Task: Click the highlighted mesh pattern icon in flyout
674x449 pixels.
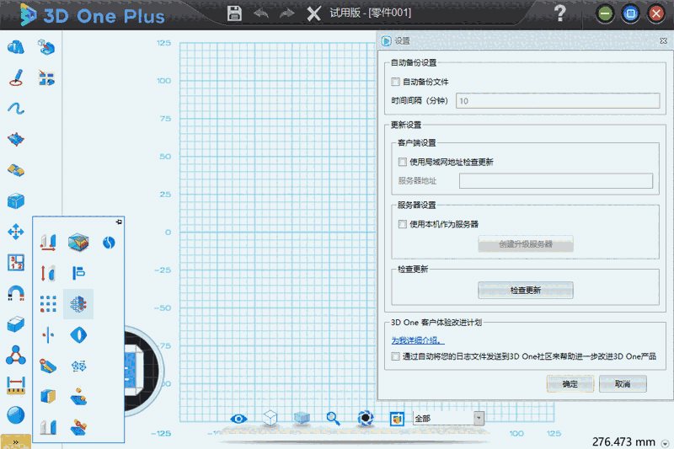Action: pyautogui.click(x=78, y=304)
